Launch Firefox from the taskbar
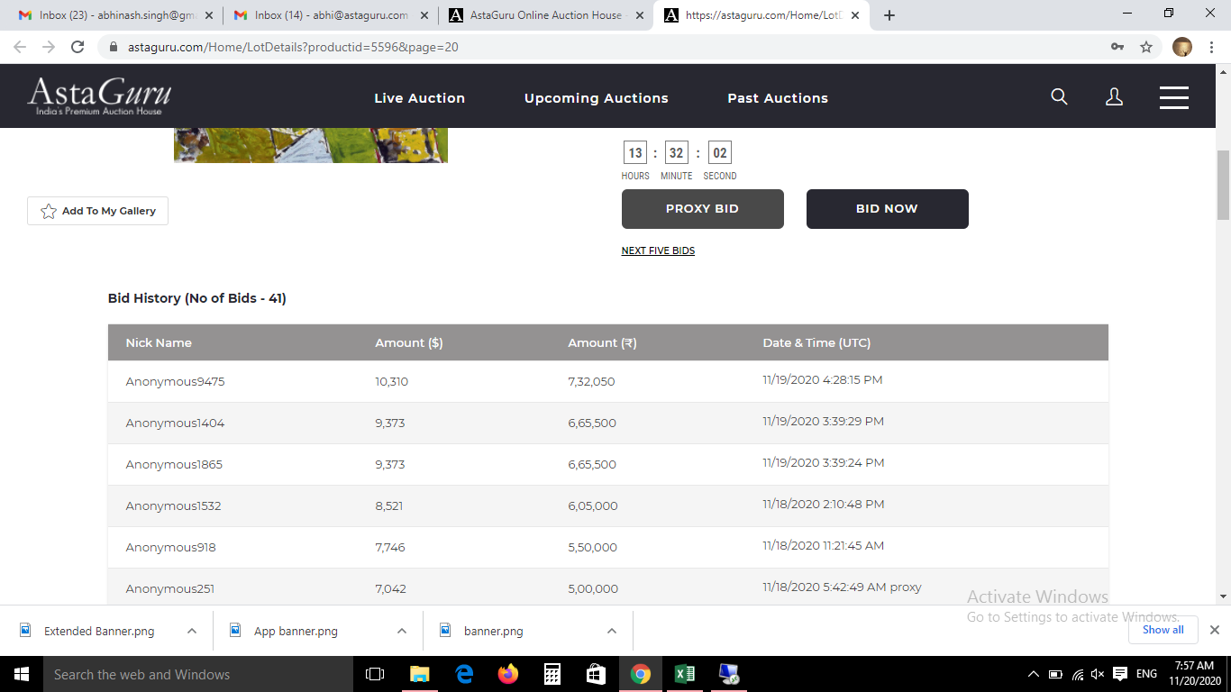The height and width of the screenshot is (692, 1231). [508, 674]
